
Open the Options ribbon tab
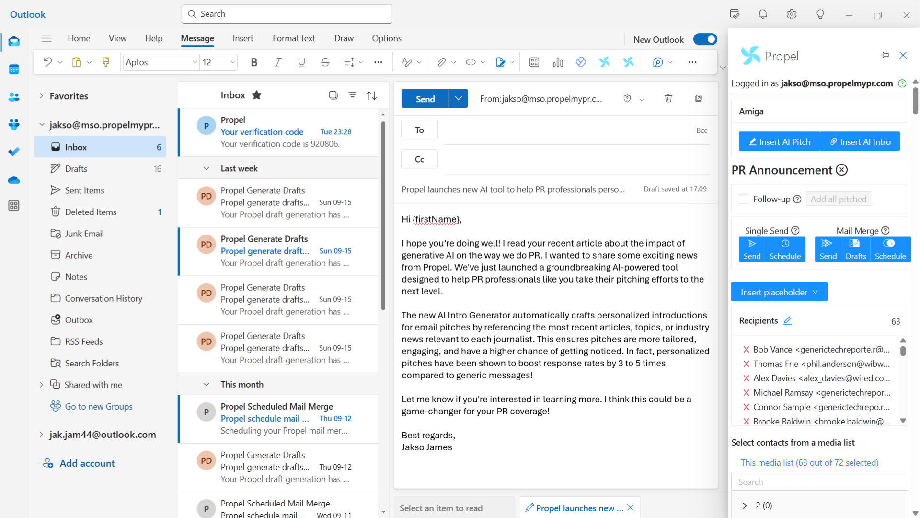coord(387,38)
